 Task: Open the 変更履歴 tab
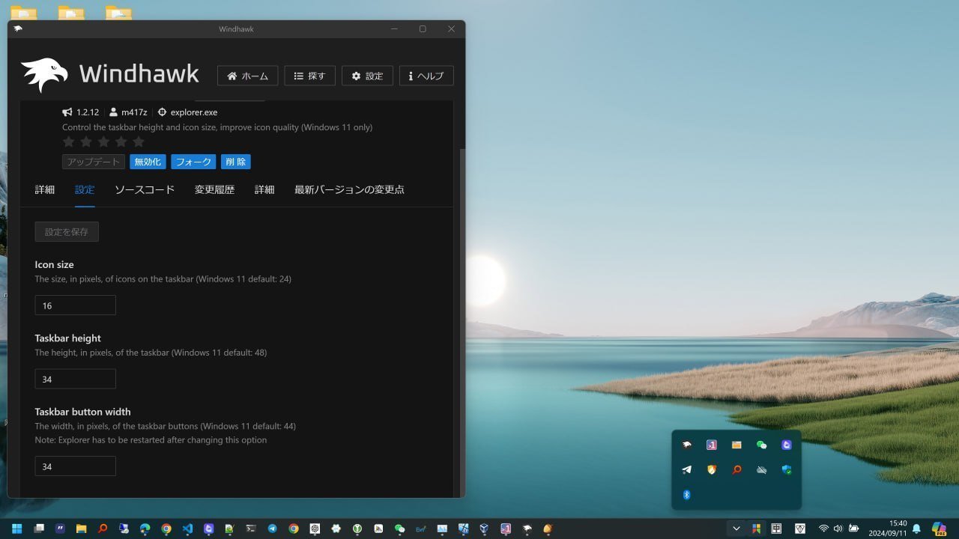click(214, 189)
